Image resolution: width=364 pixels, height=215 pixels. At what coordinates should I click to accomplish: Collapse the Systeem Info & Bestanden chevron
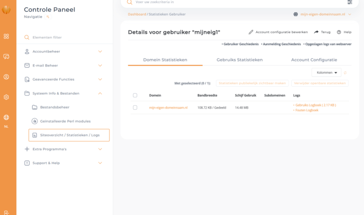(x=100, y=93)
